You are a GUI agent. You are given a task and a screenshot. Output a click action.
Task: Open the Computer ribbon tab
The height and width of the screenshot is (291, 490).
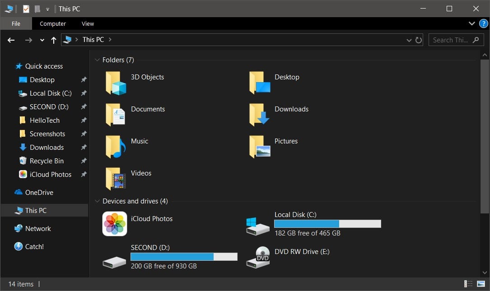tap(52, 23)
